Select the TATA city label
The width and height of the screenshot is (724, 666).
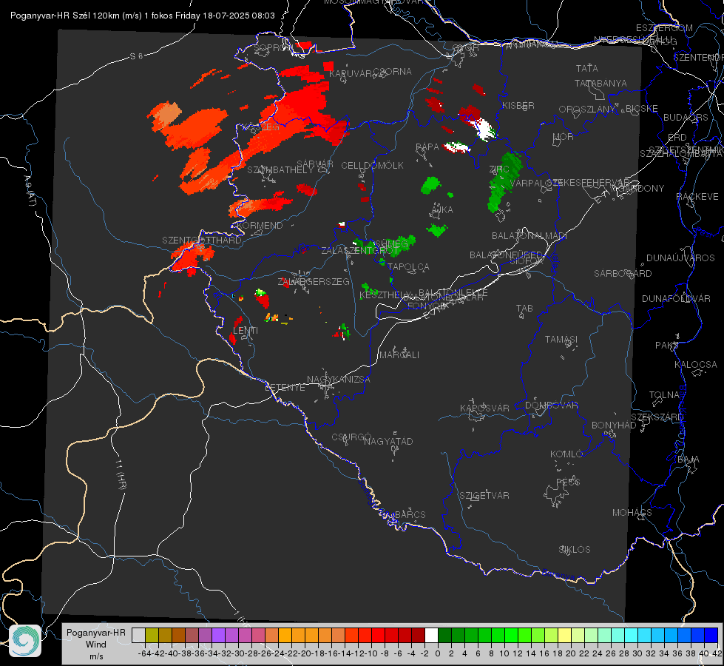pyautogui.click(x=587, y=68)
